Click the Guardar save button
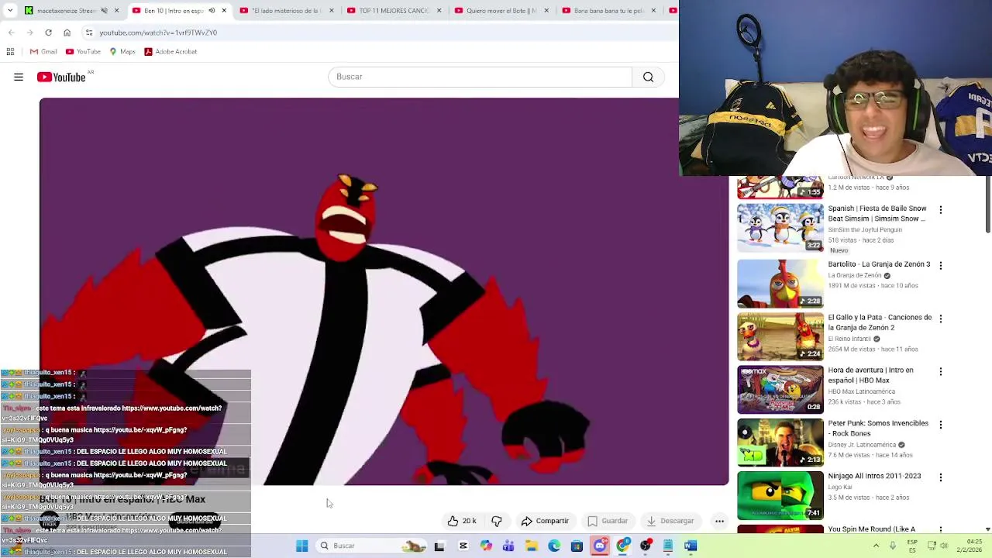 [608, 521]
